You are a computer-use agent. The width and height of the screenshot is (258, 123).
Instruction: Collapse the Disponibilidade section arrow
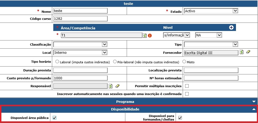254,109
